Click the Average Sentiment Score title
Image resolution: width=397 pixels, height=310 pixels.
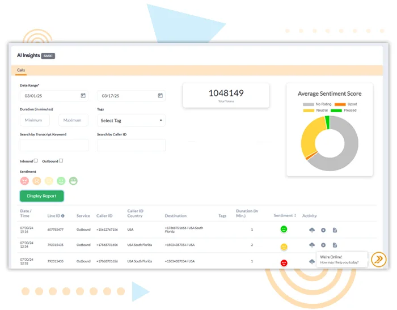click(x=330, y=94)
